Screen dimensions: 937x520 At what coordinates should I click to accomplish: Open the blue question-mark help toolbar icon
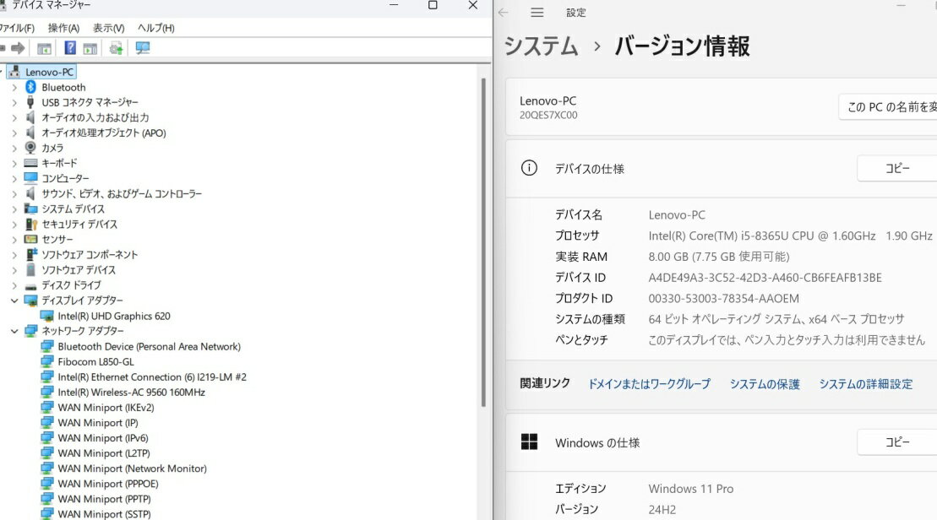click(70, 48)
